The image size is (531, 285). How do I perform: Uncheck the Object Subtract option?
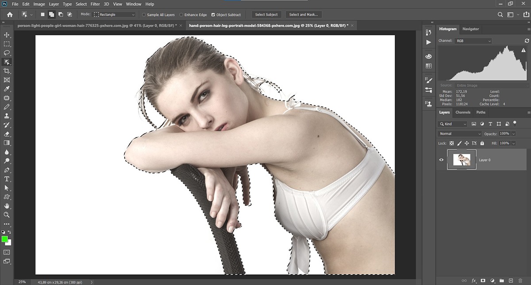tap(213, 15)
